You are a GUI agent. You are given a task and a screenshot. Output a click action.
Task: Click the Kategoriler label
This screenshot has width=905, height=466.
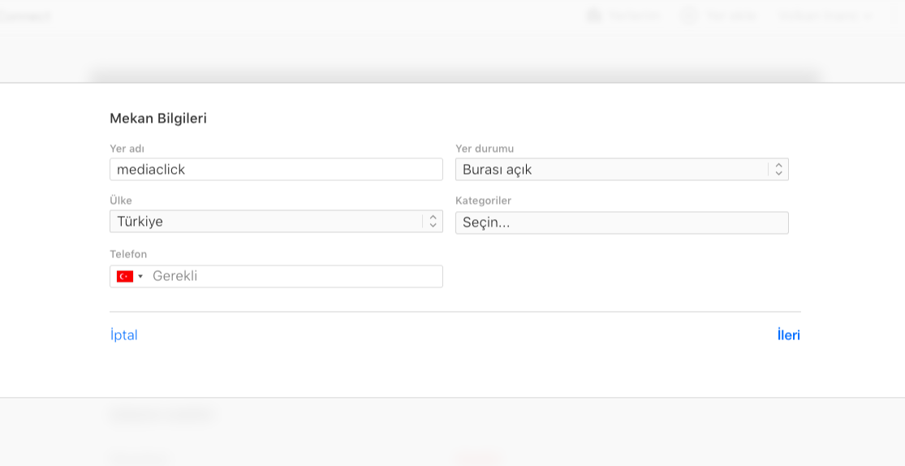483,201
